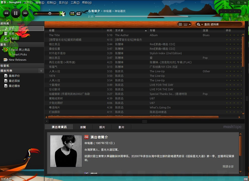Skip to next track button
Image resolution: width=249 pixels, height=181 pixels.
click(x=25, y=13)
